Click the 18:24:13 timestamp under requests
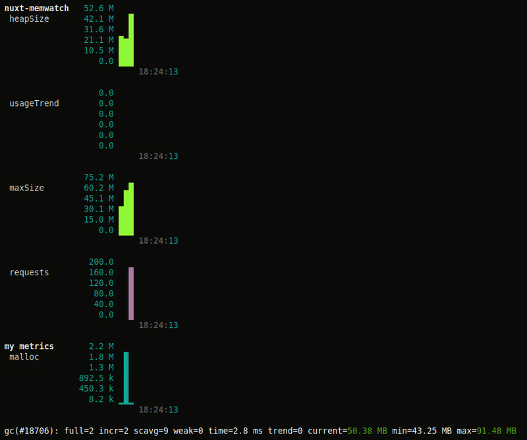 [x=158, y=325]
